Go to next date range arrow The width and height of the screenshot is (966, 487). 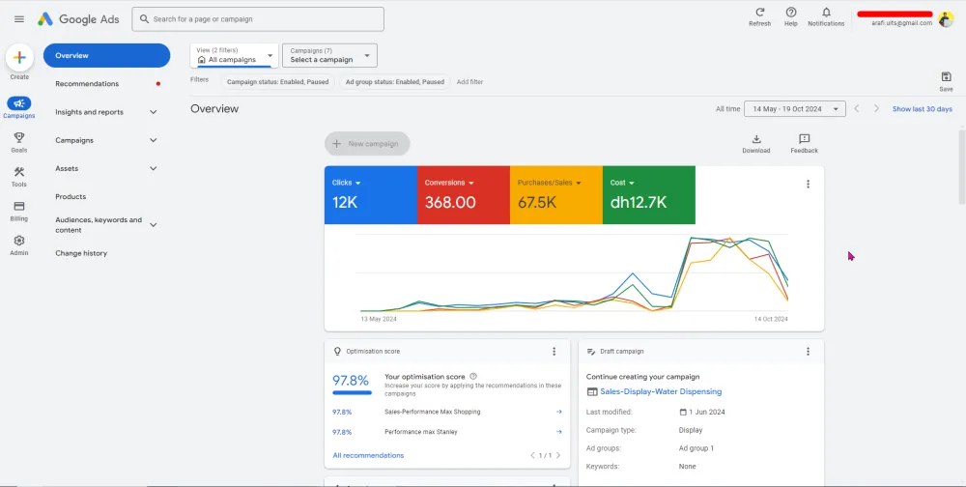coord(876,108)
